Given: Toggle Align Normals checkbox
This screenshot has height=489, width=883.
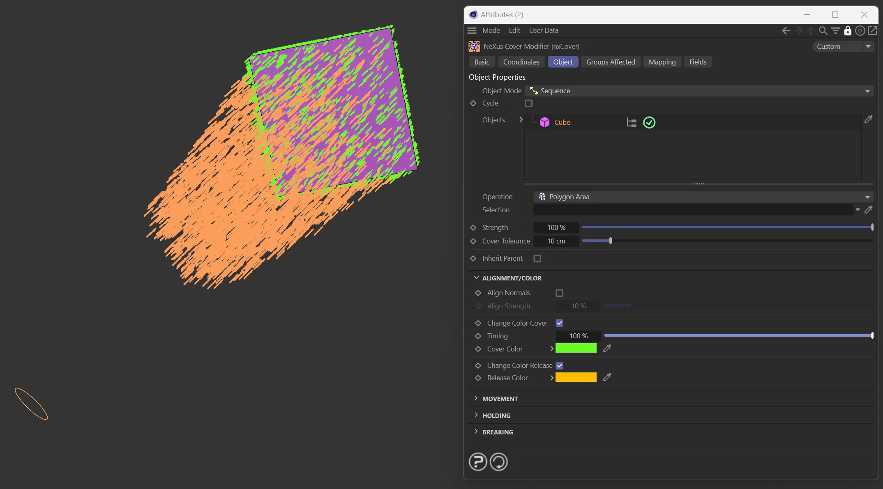Looking at the screenshot, I should click(560, 293).
